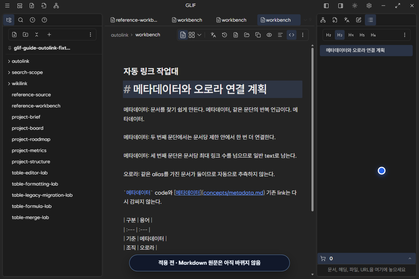
Task: Open the settings gear
Action: (369, 6)
